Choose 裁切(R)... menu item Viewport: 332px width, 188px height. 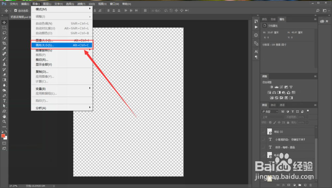point(62,60)
